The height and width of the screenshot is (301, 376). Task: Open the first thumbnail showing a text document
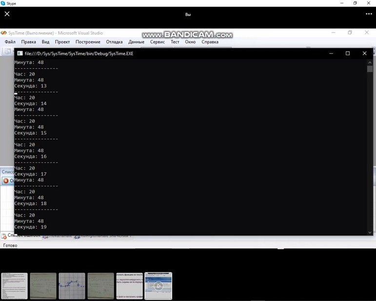click(15, 286)
